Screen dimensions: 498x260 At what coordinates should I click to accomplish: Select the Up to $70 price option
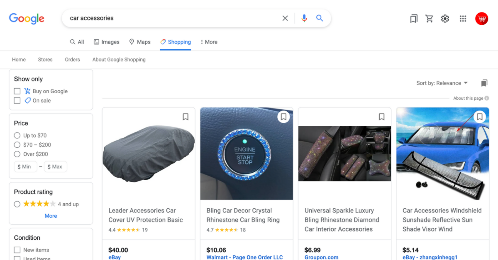(x=17, y=135)
